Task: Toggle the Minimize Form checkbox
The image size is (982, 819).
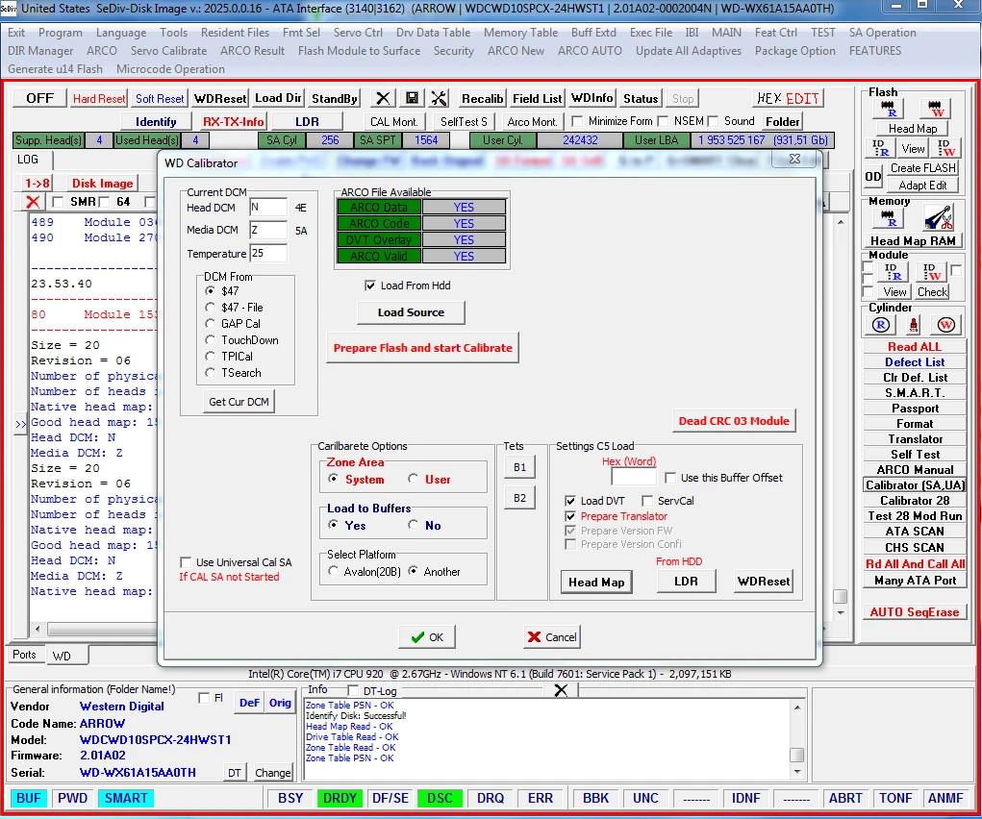Action: tap(577, 121)
